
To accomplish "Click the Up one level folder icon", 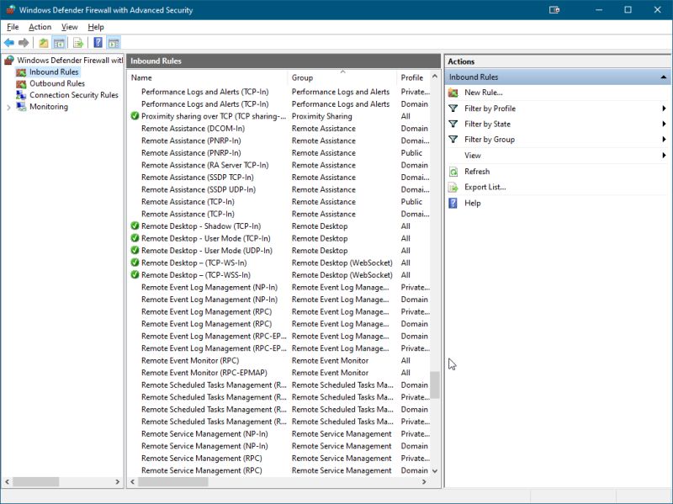I will point(44,43).
